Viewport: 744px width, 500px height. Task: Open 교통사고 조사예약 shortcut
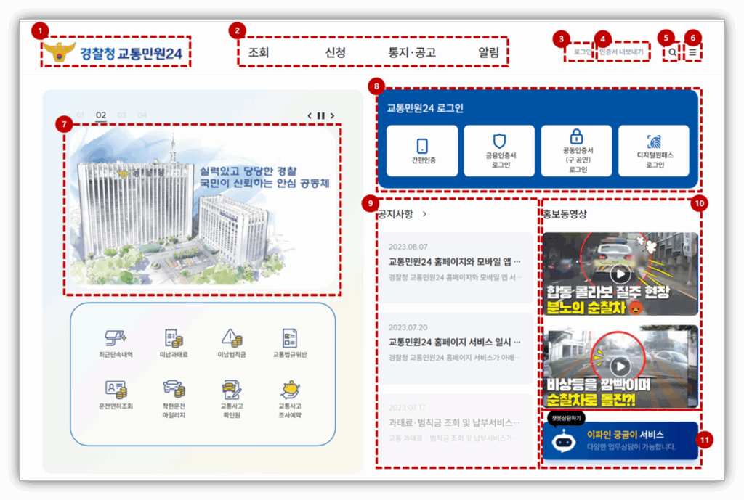click(289, 399)
